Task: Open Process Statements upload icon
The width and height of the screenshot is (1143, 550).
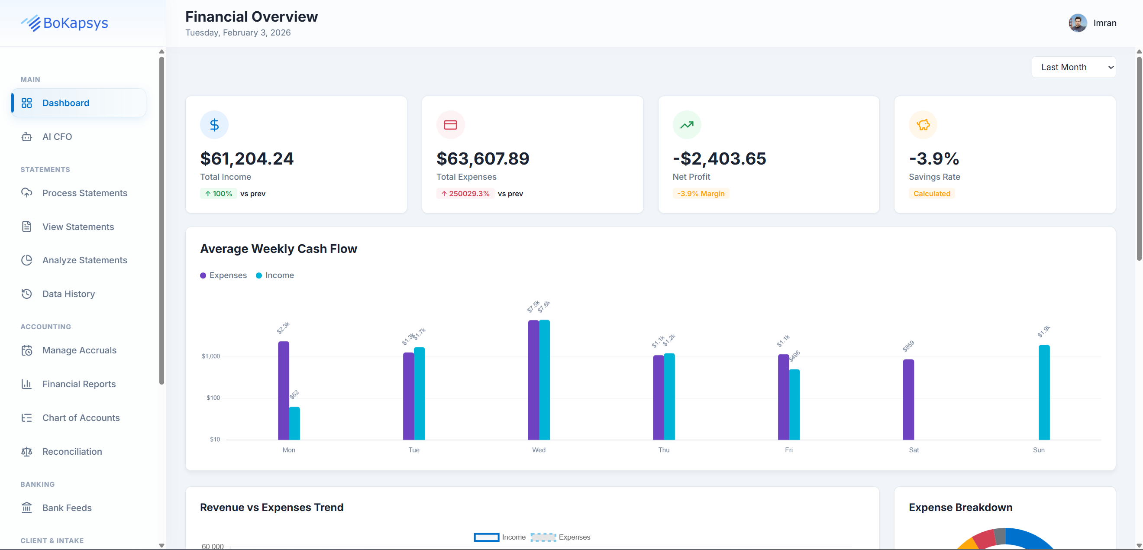Action: (x=27, y=193)
